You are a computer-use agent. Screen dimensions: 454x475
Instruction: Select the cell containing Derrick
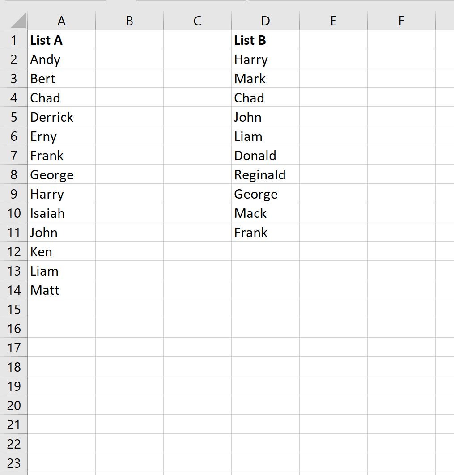point(61,117)
